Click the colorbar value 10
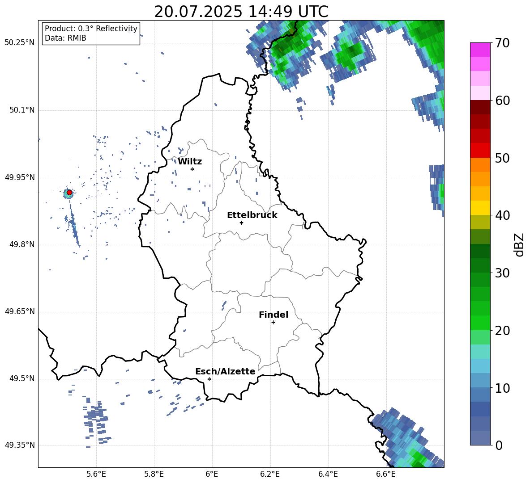This screenshot has height=483, width=530. (x=502, y=388)
